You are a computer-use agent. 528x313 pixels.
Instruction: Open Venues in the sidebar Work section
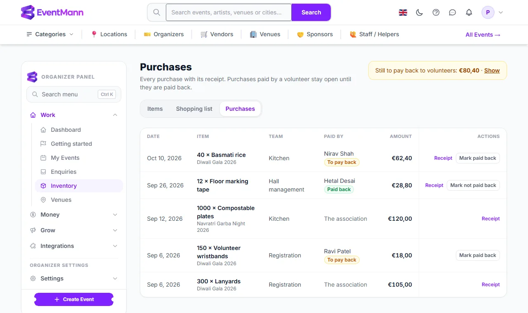coord(79,200)
